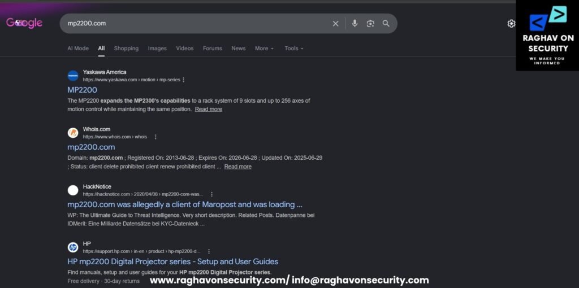Switch to the Forums tab
Screen dimensions: 579x288
[213, 49]
